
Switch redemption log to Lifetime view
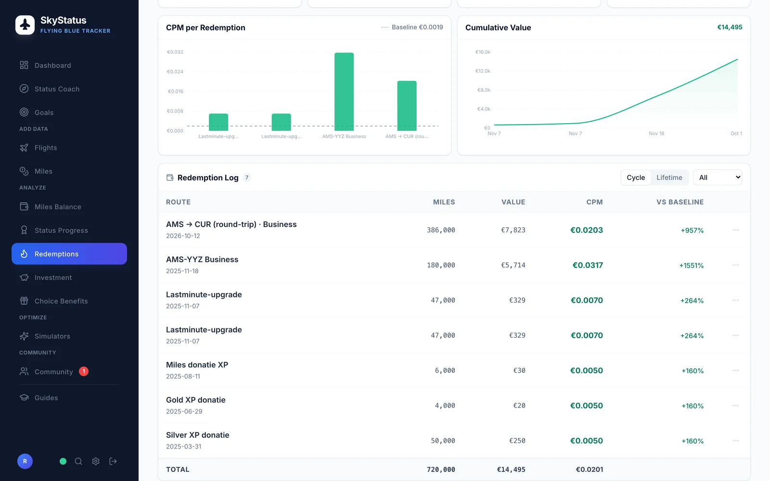(669, 177)
